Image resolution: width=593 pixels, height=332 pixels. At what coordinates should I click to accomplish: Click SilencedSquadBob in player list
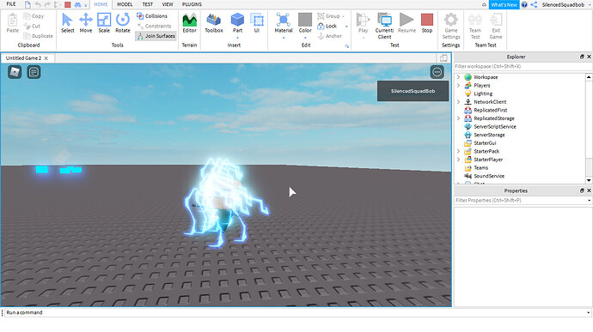click(413, 91)
